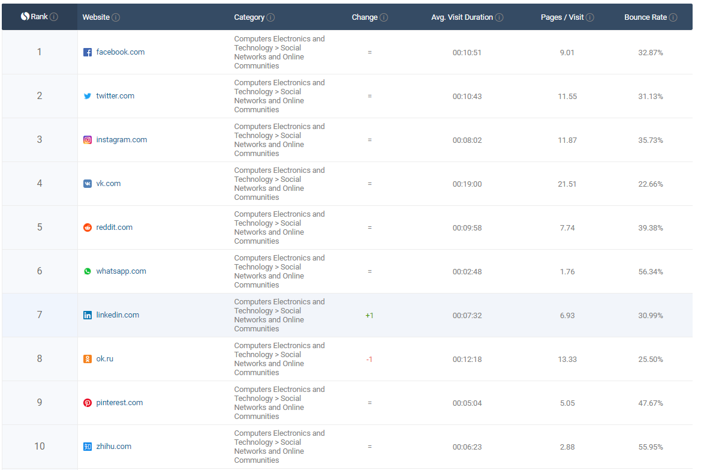Click the Instagram favicon icon

tap(88, 140)
